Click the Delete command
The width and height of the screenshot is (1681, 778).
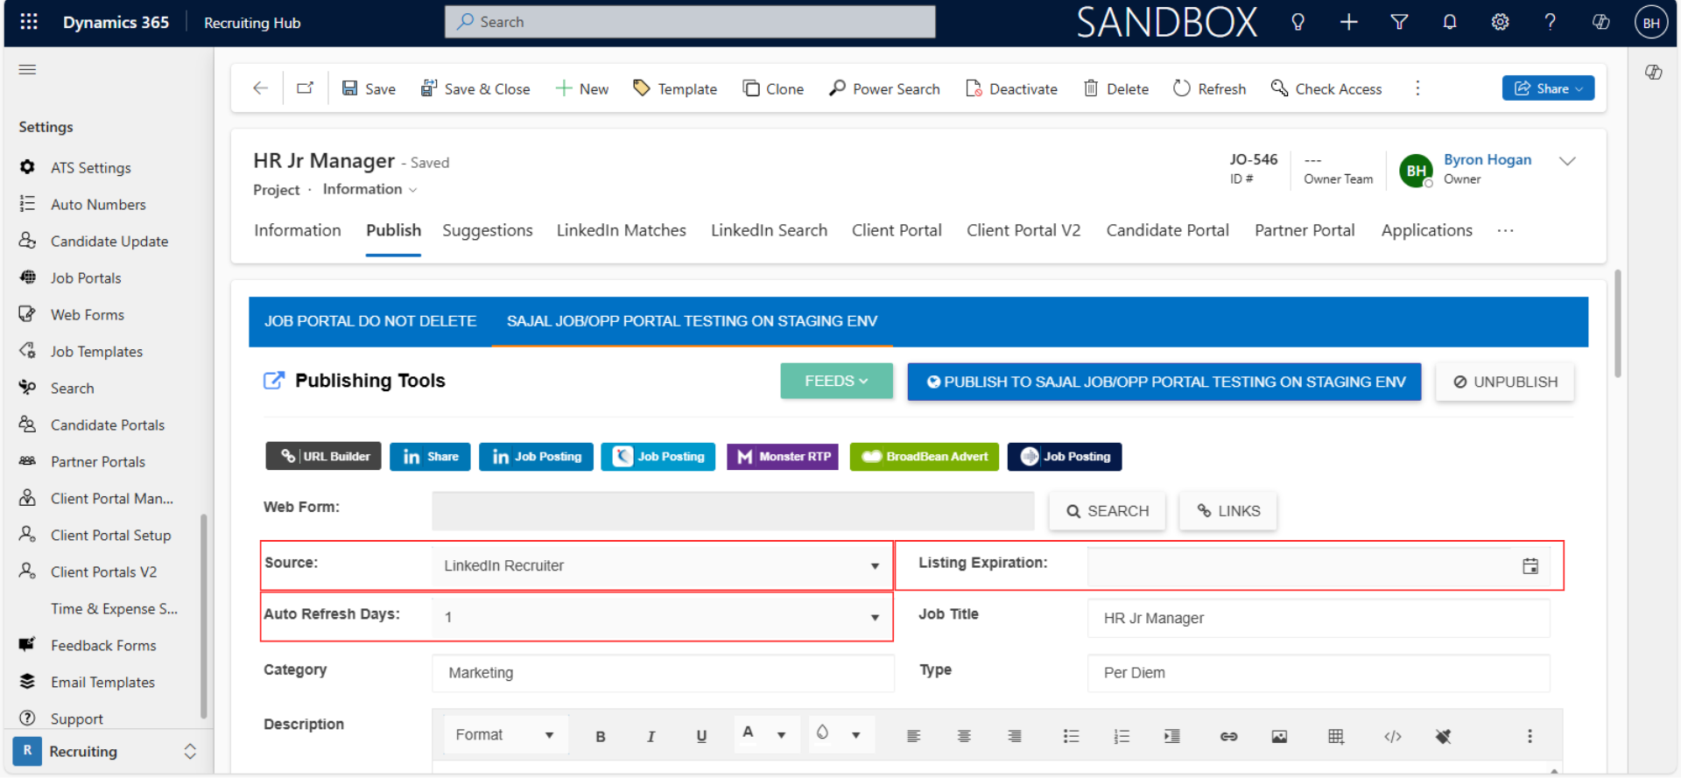pyautogui.click(x=1116, y=88)
